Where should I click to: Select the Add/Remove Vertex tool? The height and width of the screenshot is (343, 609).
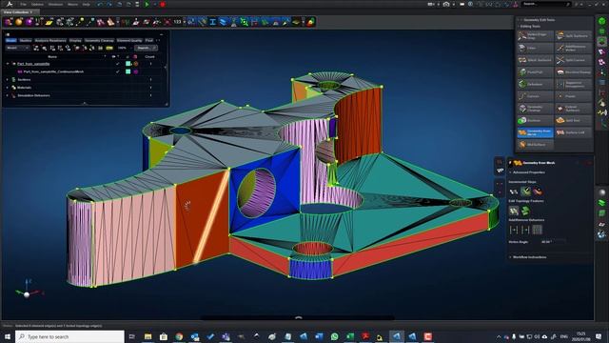coord(573,49)
